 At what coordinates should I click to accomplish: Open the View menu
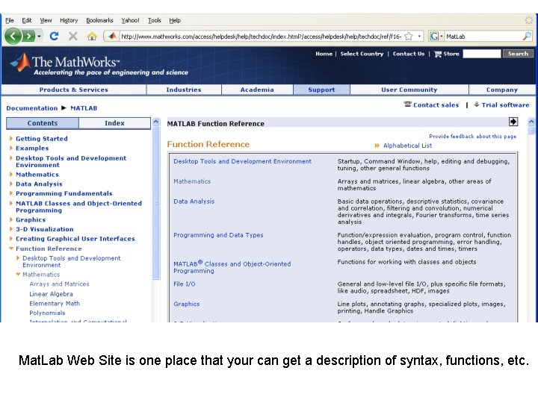coord(46,20)
